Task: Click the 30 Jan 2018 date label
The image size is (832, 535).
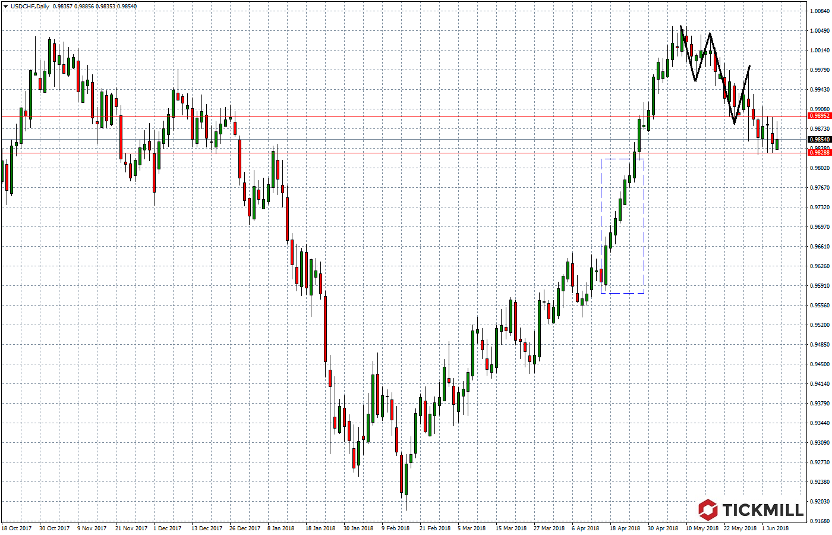Action: 359,528
